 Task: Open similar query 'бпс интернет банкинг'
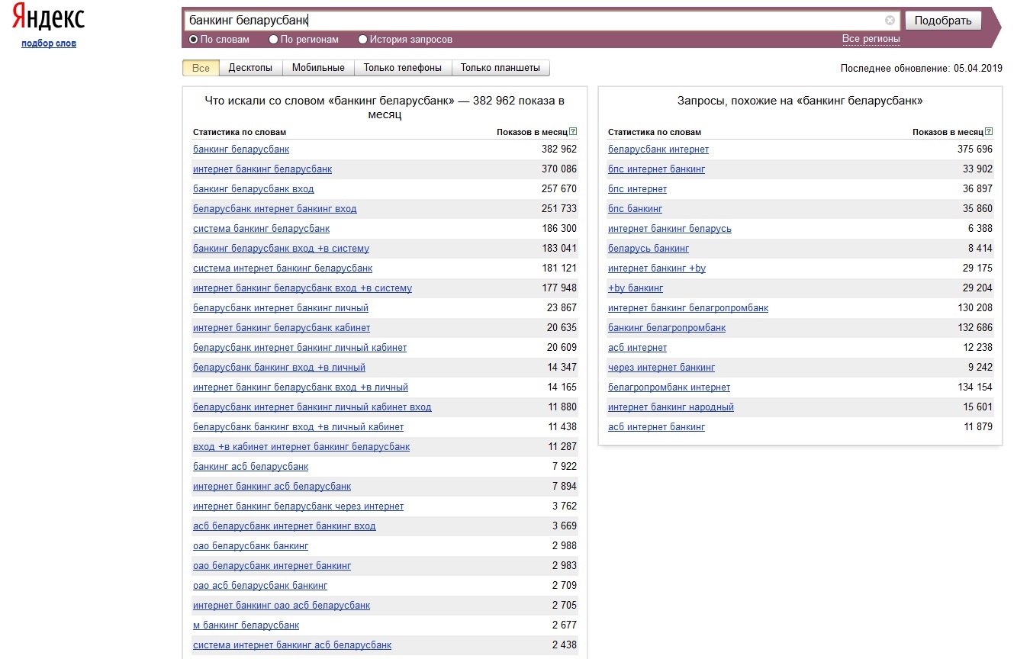coord(656,169)
